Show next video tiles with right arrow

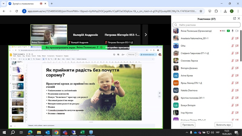click(146, 35)
